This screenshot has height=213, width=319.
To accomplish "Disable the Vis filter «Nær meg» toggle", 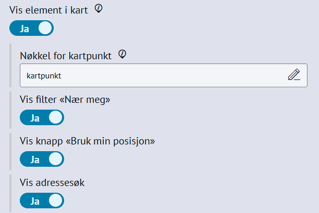I will 42,118.
